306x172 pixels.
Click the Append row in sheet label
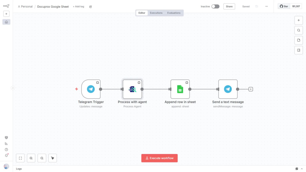pyautogui.click(x=180, y=102)
